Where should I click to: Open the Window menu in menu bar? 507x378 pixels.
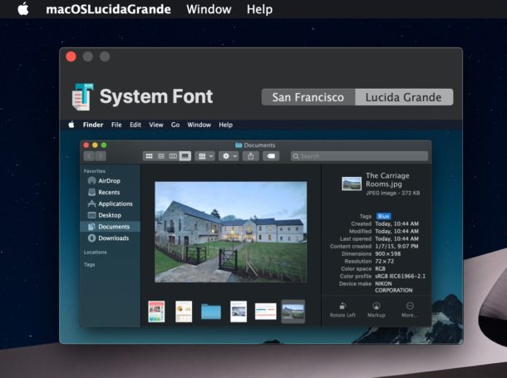click(x=209, y=9)
